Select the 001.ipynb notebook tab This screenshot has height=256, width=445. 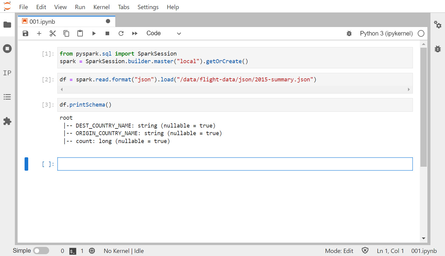(66, 21)
